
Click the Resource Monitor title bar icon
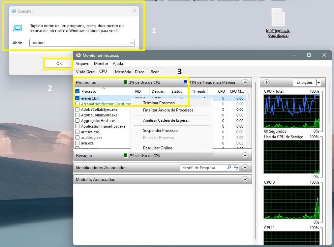(x=78, y=55)
